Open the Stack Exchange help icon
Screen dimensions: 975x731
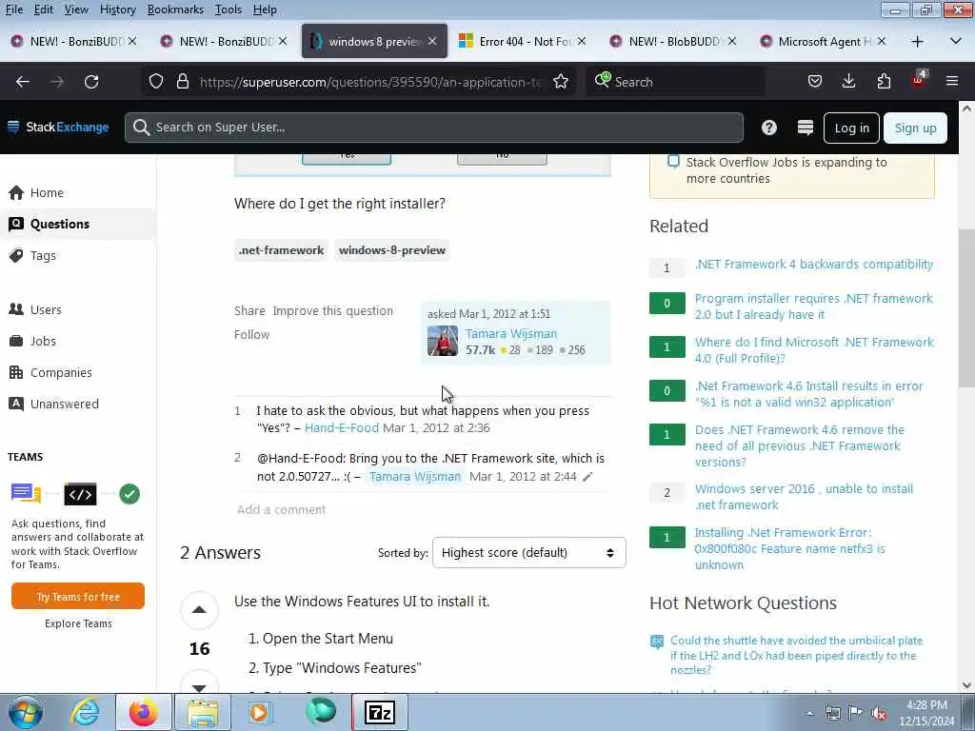[x=769, y=128]
